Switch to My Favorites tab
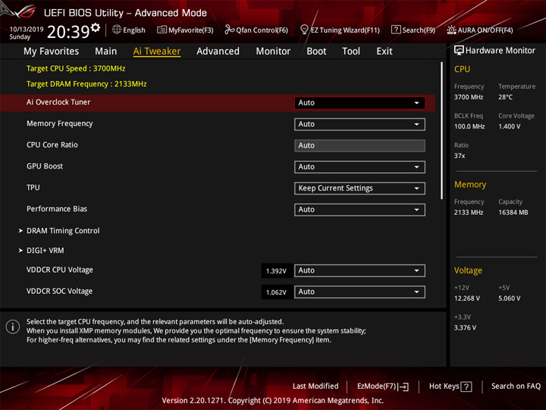Viewport: 546px width, 410px height. (x=52, y=52)
